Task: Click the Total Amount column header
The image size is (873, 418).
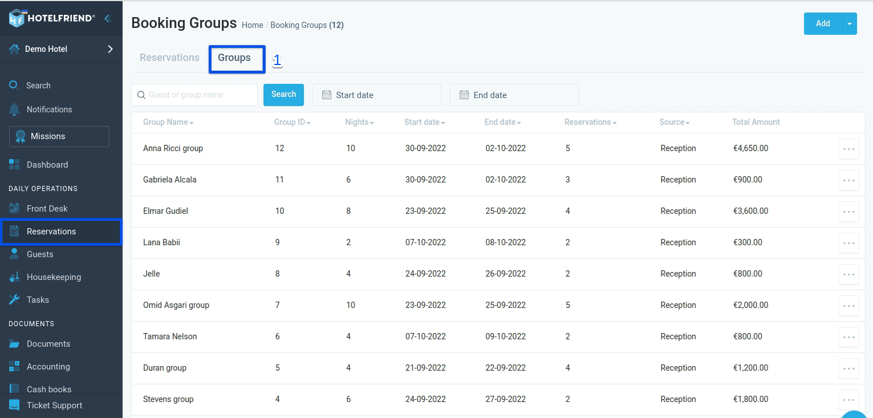Action: [x=756, y=122]
